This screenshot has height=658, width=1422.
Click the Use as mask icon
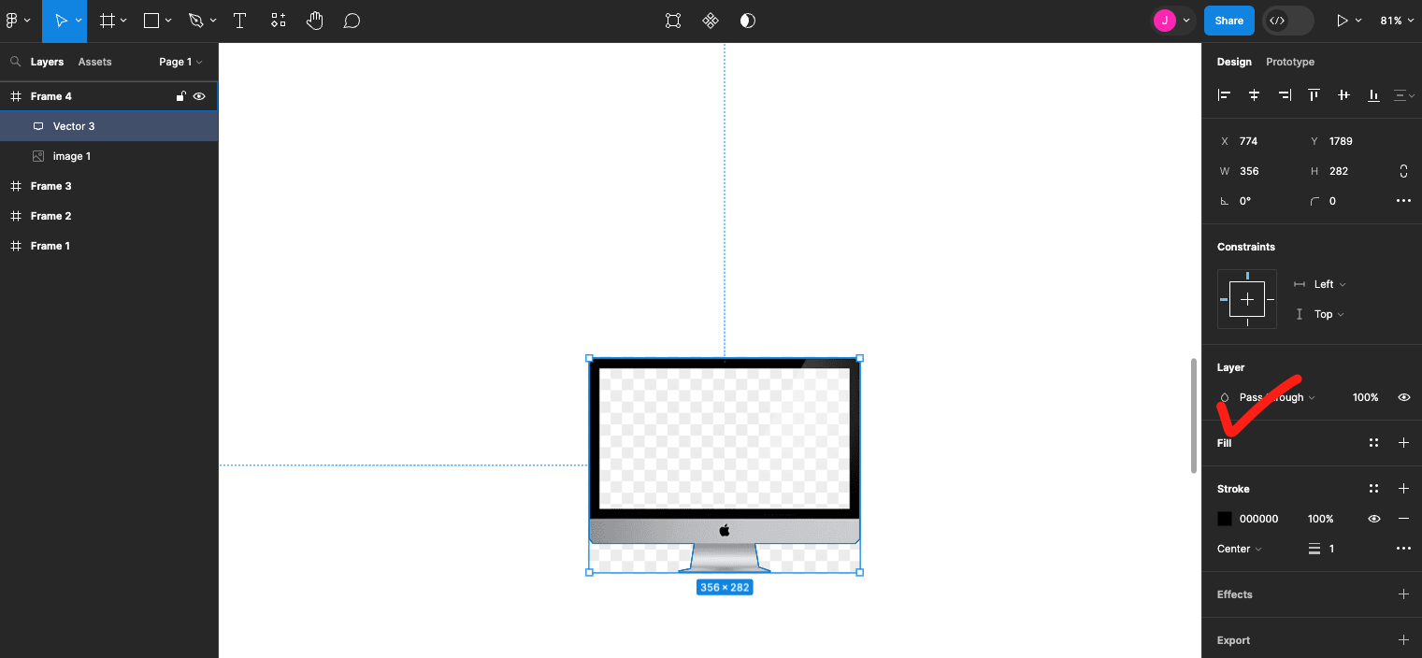point(748,21)
